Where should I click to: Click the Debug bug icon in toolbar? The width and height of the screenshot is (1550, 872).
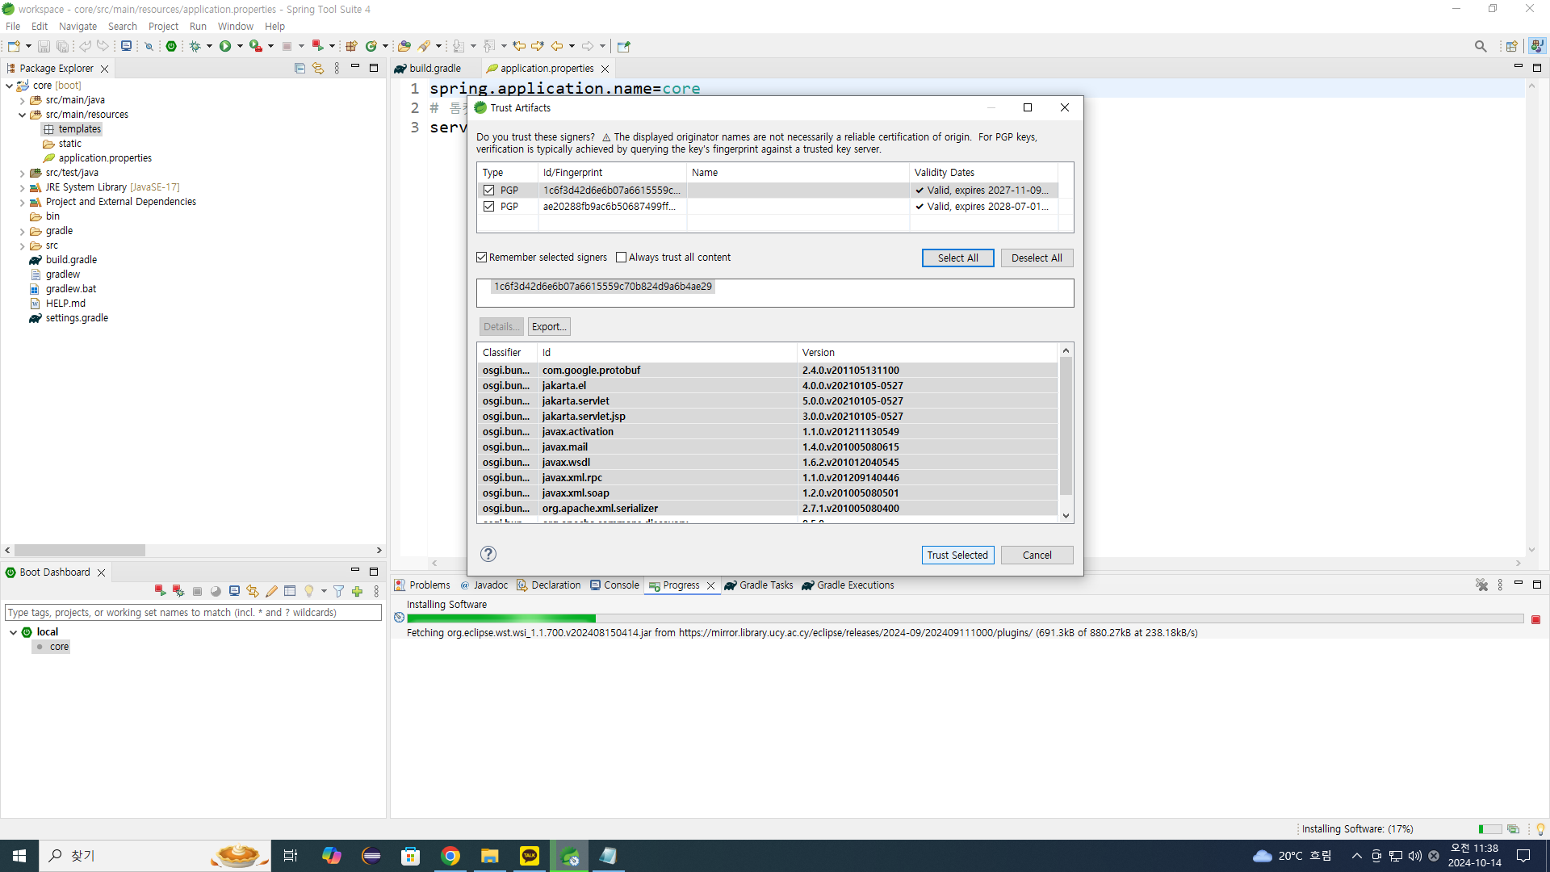[195, 46]
